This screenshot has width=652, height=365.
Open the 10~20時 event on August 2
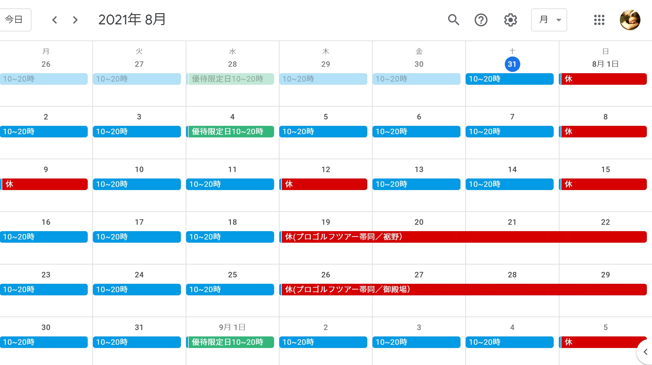coord(44,132)
